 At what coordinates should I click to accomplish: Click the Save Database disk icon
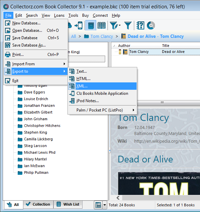(x=8, y=38)
